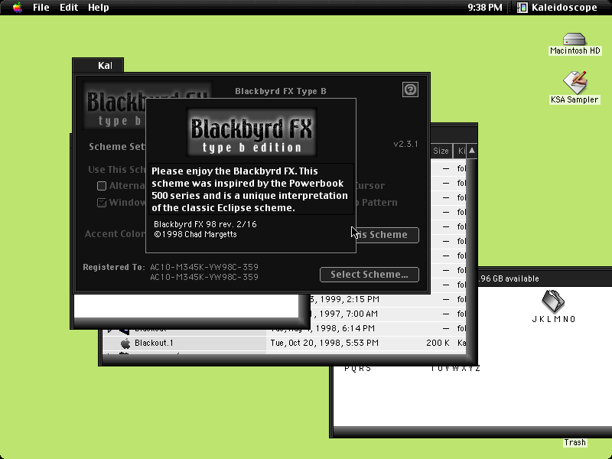Click Blackbyrd FX 98 rev. 2/16 text
This screenshot has height=459, width=612.
[205, 224]
